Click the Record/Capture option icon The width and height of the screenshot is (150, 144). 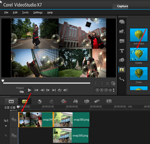pyautogui.click(x=64, y=101)
